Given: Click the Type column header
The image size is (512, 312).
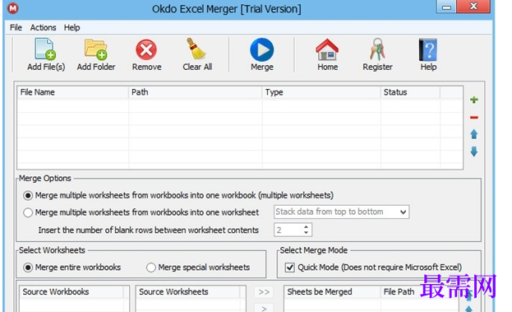Looking at the screenshot, I should click(321, 92).
